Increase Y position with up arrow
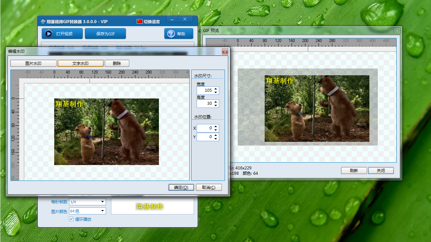Viewport: 431px width, 242px height. point(216,135)
